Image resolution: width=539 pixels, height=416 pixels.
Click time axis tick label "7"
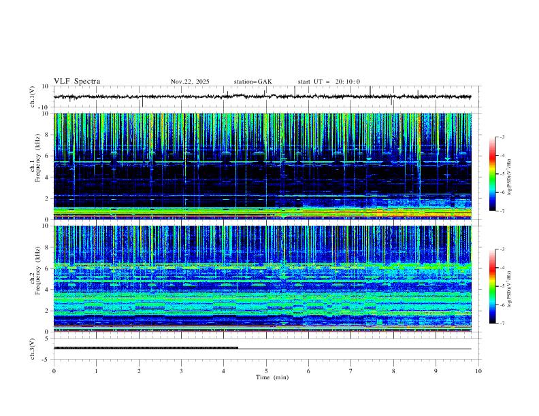coord(351,371)
